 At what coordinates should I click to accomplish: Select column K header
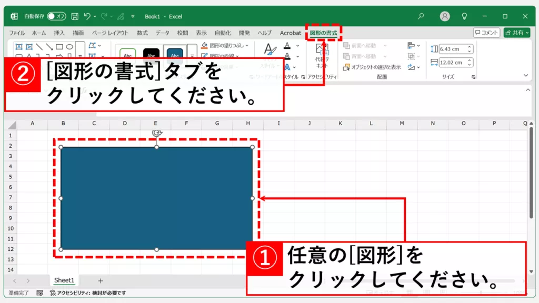tap(341, 123)
